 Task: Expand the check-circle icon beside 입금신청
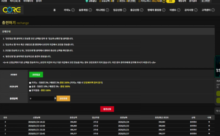pos(125,10)
